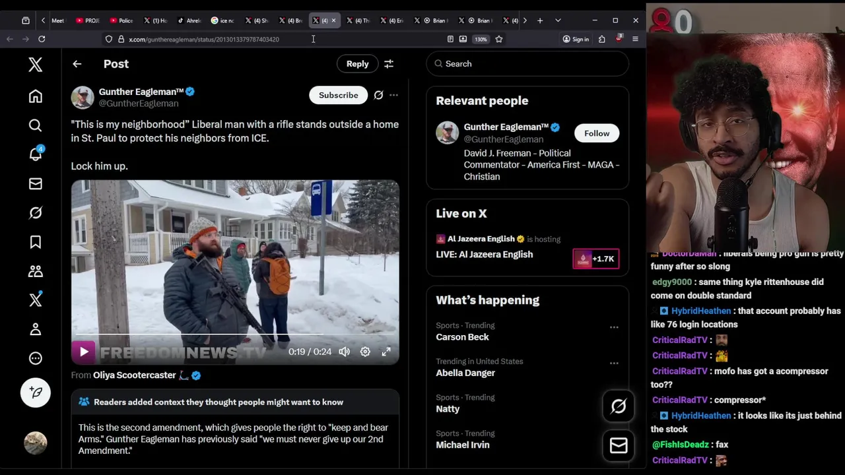Click the Reply button in post header
This screenshot has width=845, height=475.
pos(357,64)
